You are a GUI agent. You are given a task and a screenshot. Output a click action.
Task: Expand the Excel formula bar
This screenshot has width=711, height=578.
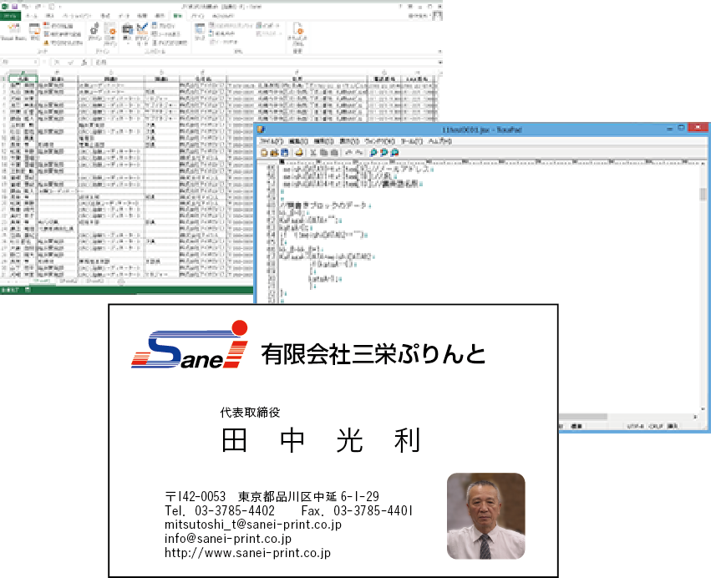439,62
